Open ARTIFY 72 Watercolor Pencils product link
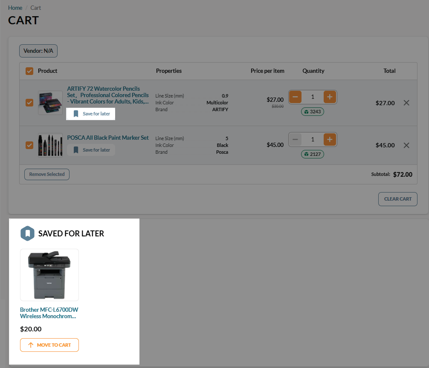Viewport: 429px width, 368px height. click(108, 95)
